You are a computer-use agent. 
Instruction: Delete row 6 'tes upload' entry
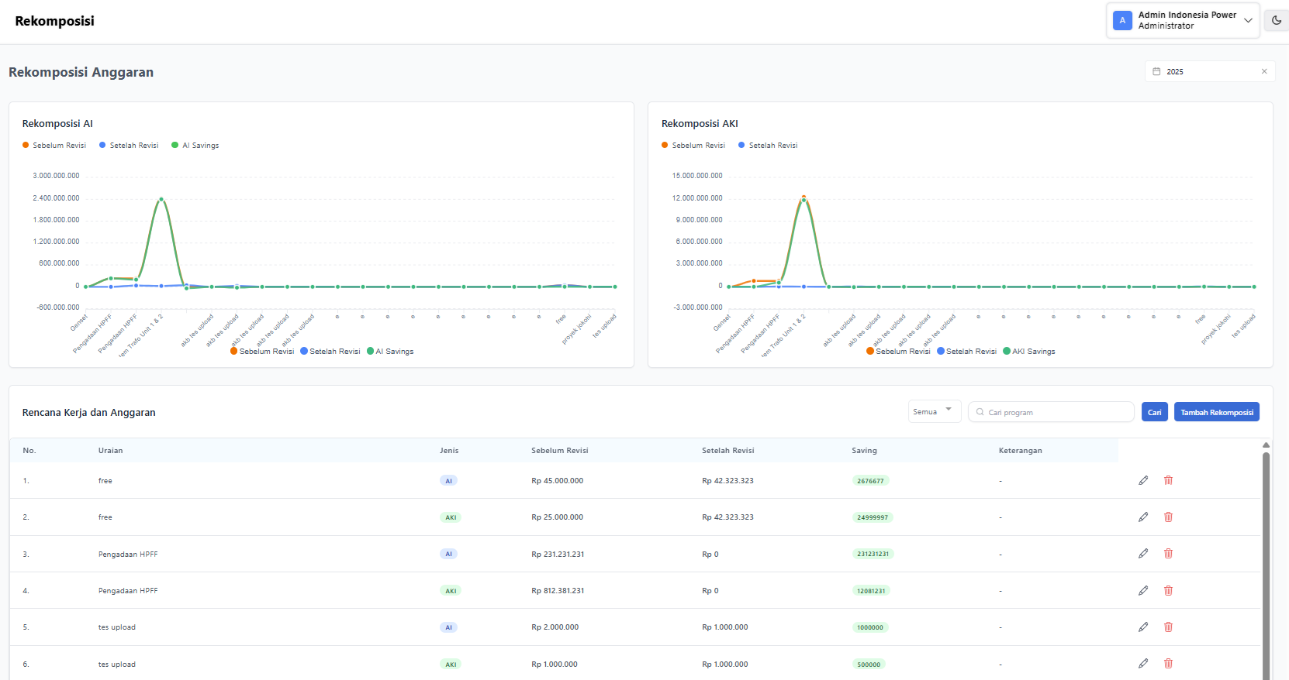[1168, 664]
